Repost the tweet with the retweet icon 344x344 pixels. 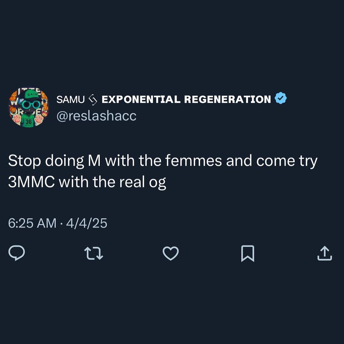point(94,253)
